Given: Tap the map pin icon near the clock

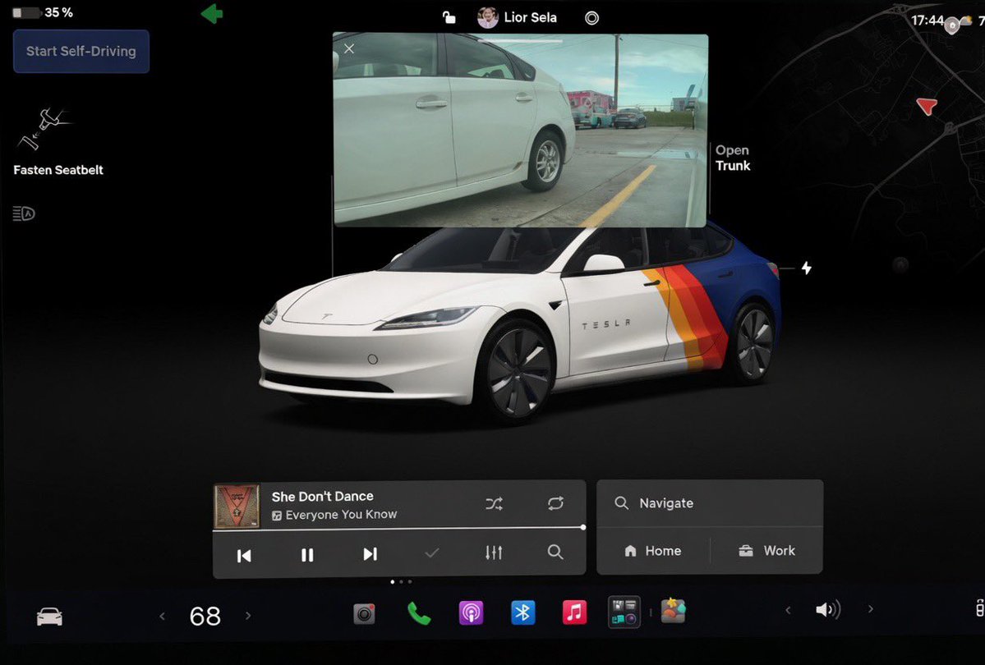Looking at the screenshot, I should (952, 25).
